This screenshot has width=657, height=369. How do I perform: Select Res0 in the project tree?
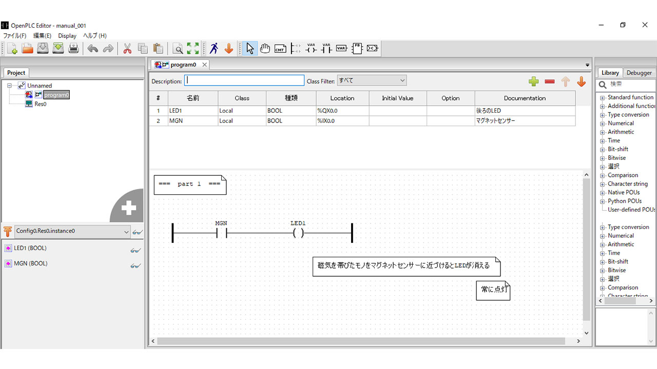click(40, 104)
